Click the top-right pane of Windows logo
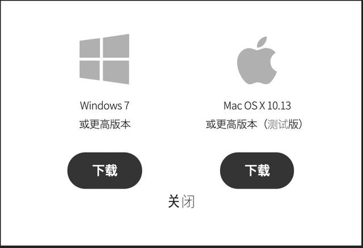Image resolution: width=363 pixels, height=248 pixels. 116,46
